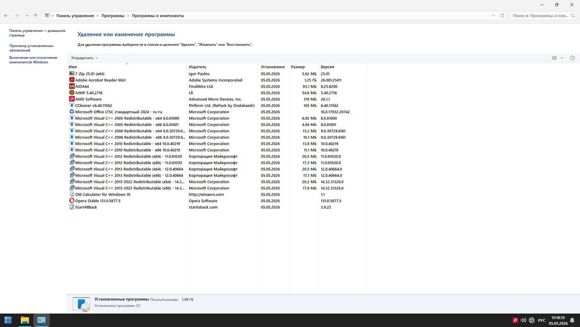Click Visual C++ 2015-2022 (x86) Redistributable icon
580x327 pixels.
[72, 188]
